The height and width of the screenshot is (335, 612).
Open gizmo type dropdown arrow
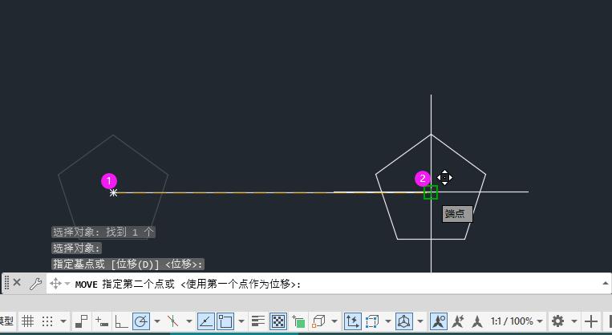(x=420, y=321)
